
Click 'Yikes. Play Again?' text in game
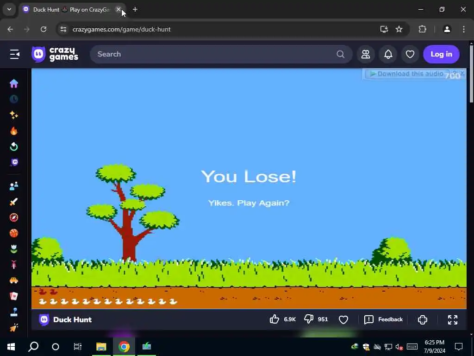pyautogui.click(x=249, y=203)
